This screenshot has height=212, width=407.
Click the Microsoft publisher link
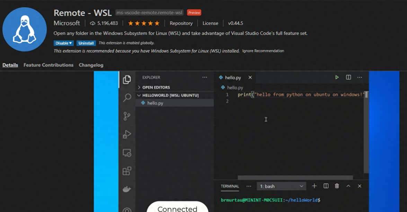pos(67,23)
